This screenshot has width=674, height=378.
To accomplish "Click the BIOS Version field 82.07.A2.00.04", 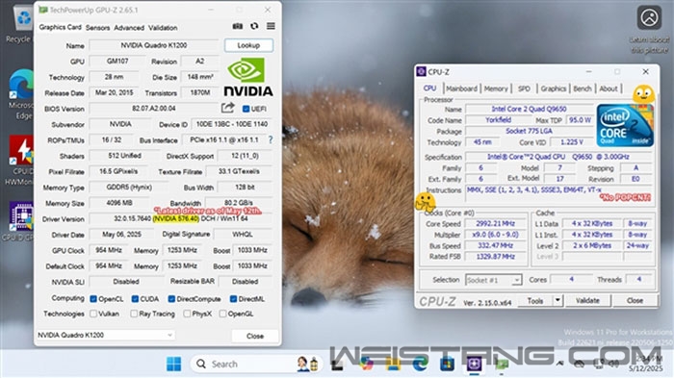I will coord(154,109).
